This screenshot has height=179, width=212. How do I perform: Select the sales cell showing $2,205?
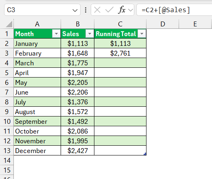[x=78, y=82]
